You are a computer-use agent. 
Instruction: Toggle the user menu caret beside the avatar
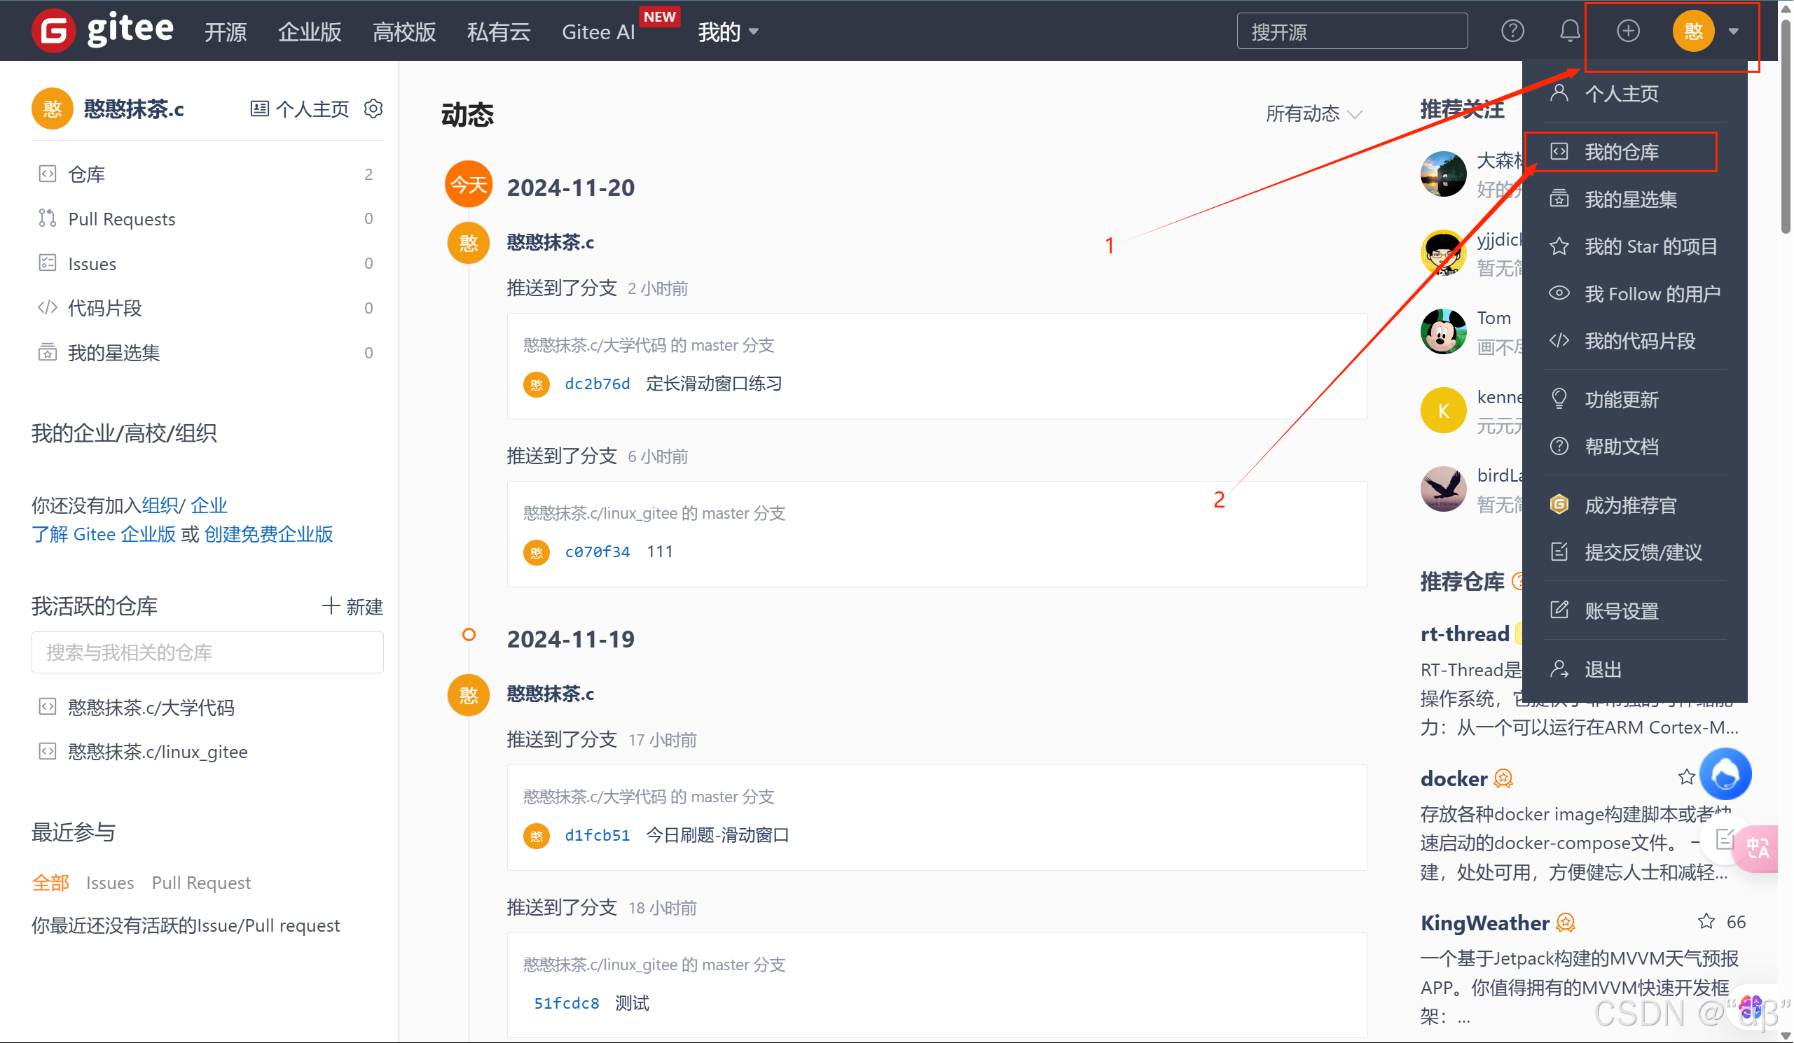click(1734, 31)
